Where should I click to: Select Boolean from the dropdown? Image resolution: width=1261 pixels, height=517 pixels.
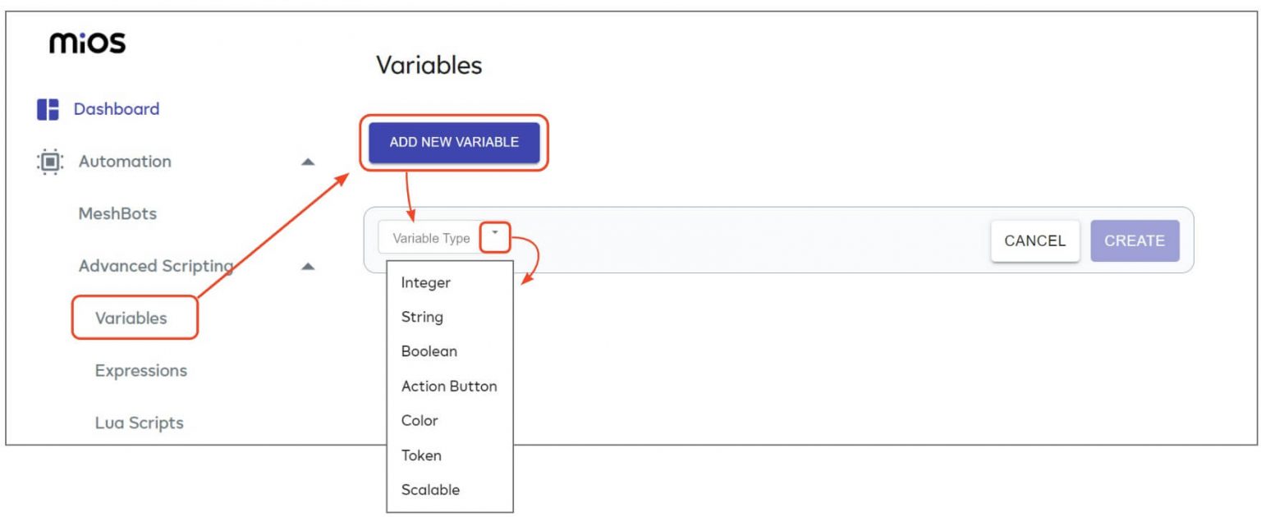(x=429, y=351)
